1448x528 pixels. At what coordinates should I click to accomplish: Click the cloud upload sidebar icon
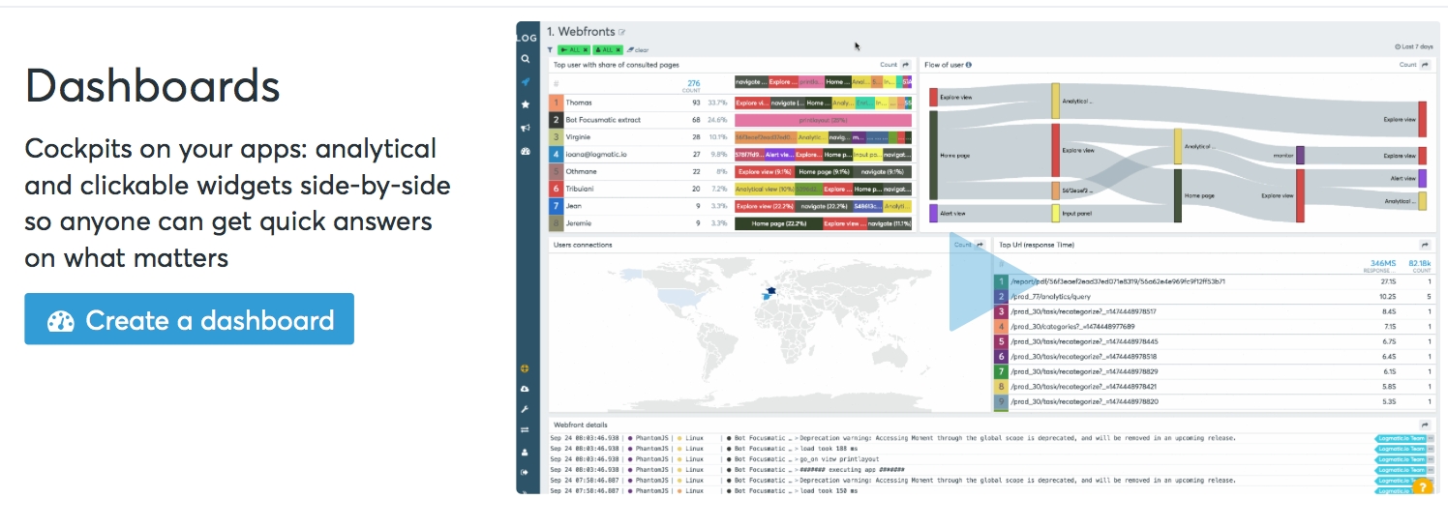tap(526, 389)
